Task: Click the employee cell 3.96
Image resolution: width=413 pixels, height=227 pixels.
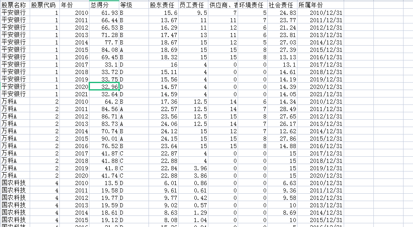Action: [x=194, y=168]
